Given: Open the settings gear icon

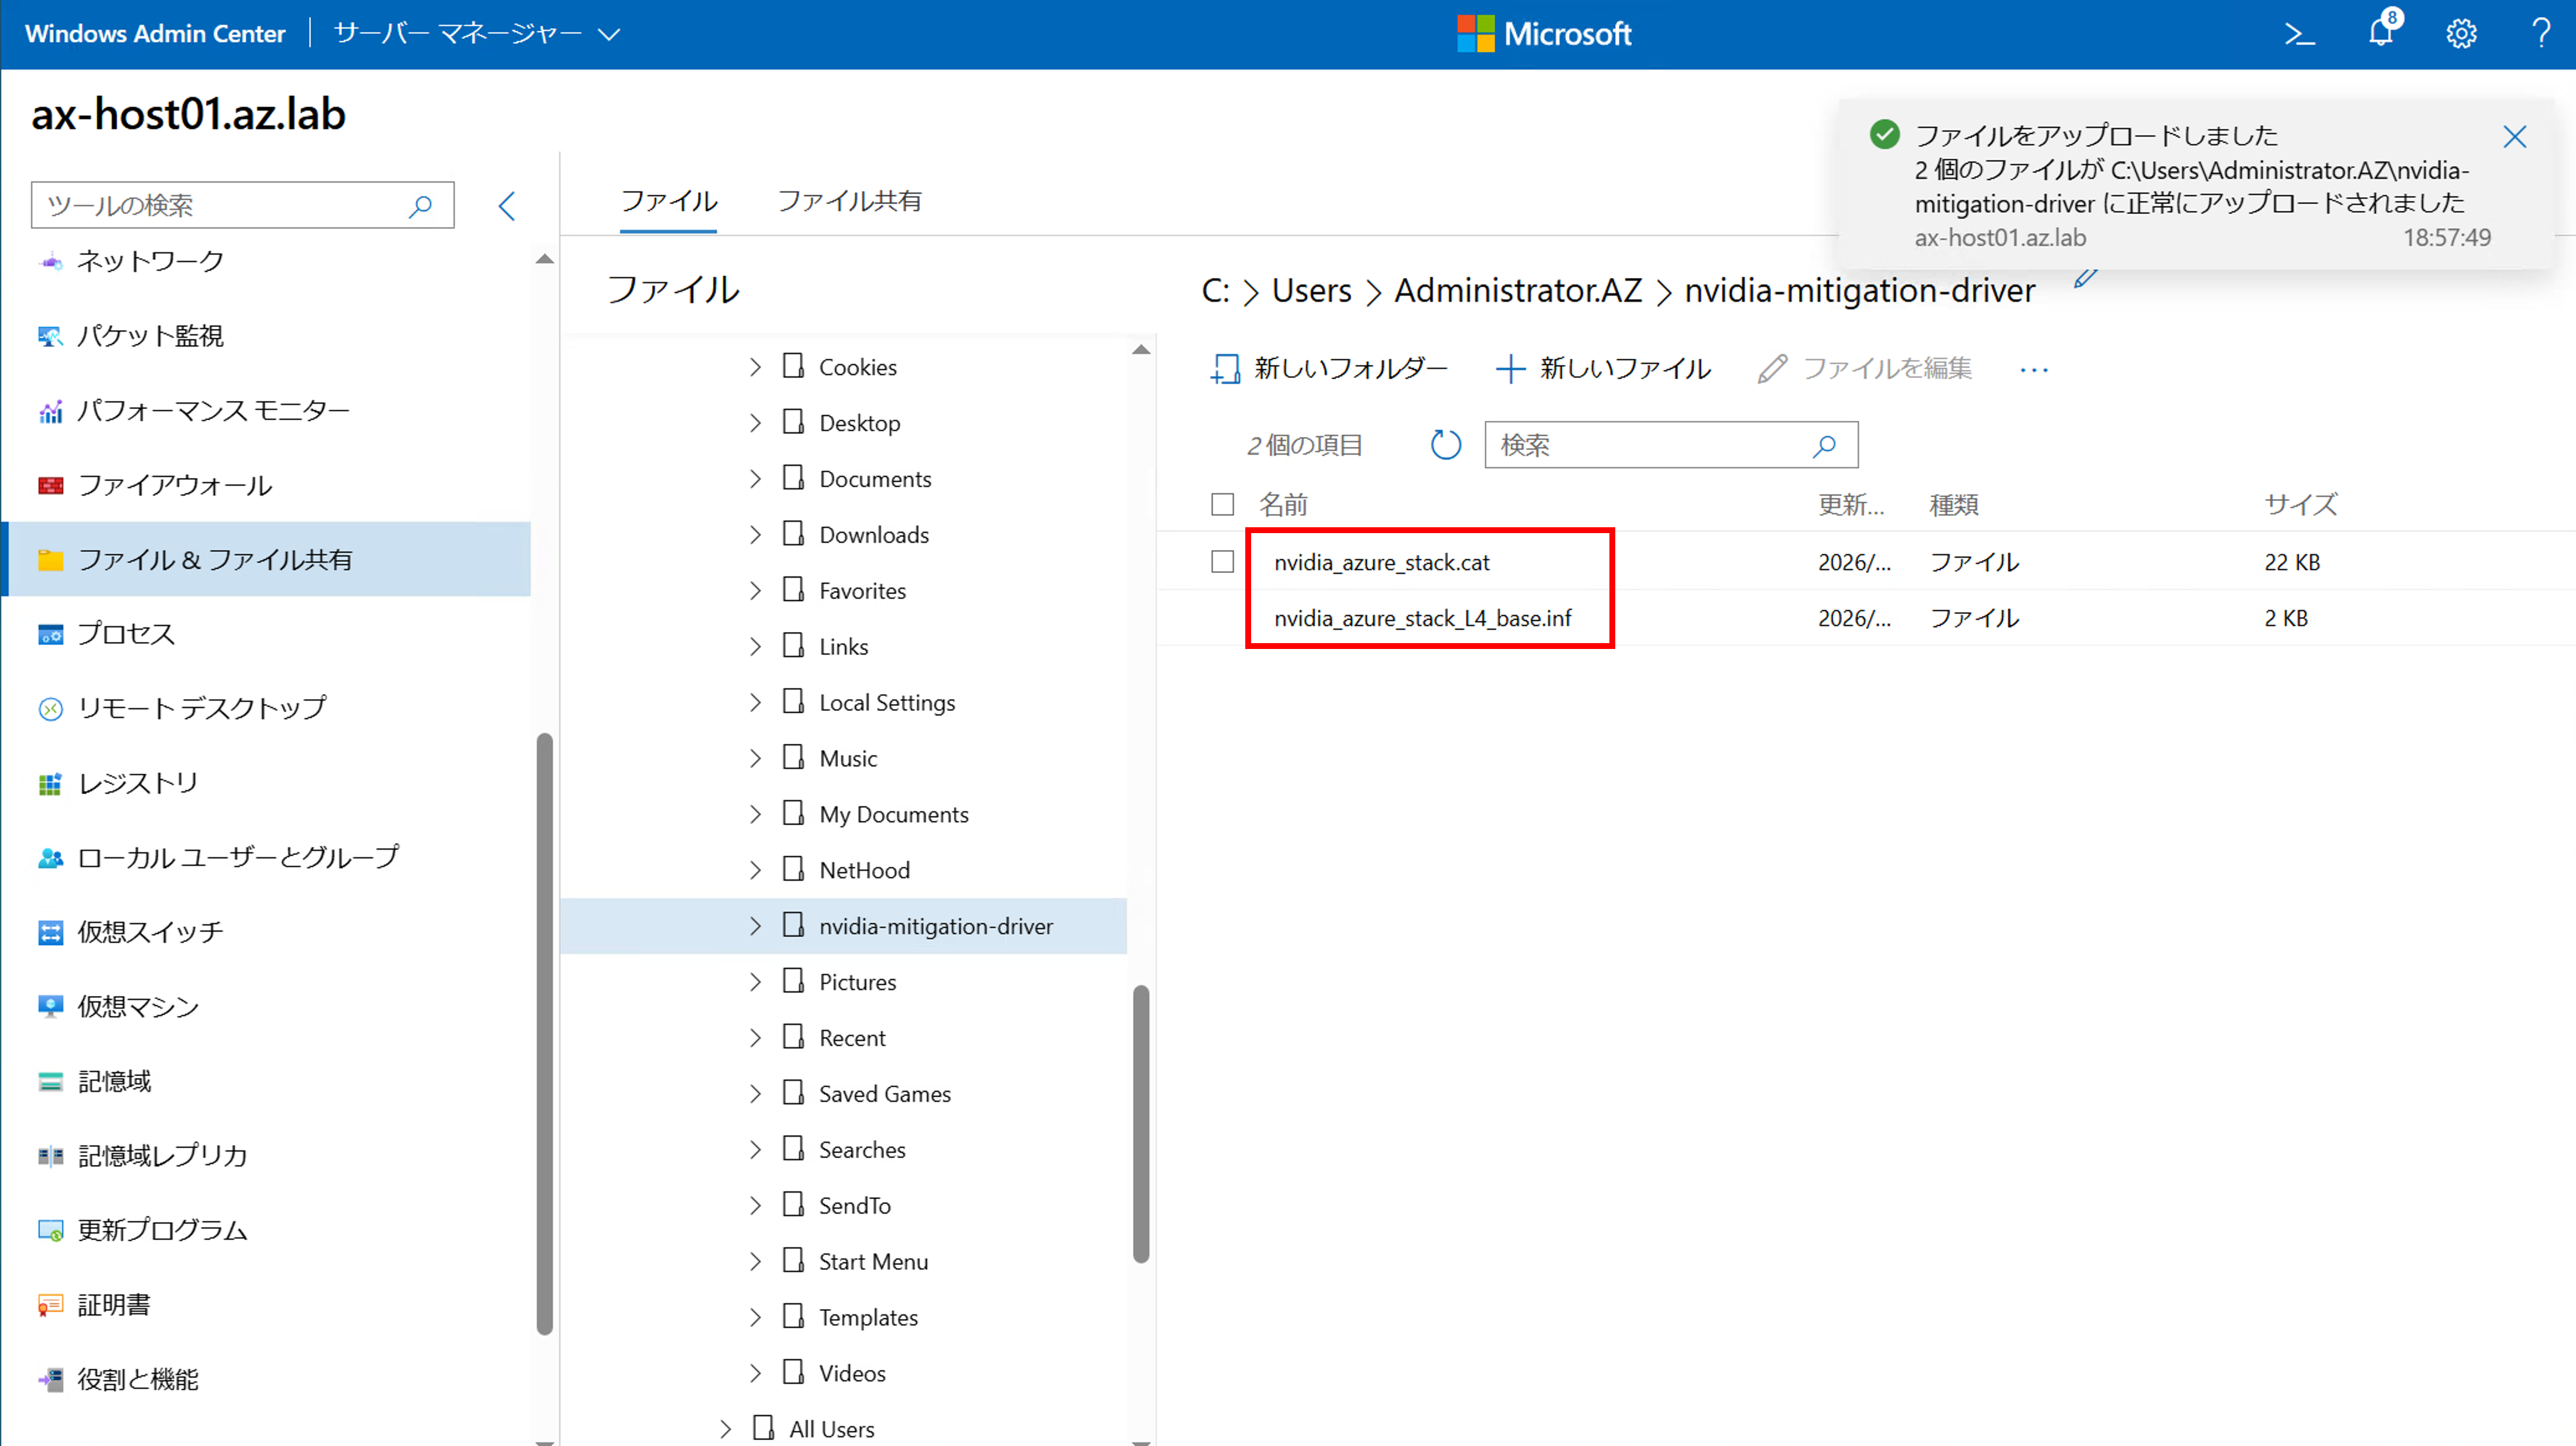Looking at the screenshot, I should pos(2461,34).
